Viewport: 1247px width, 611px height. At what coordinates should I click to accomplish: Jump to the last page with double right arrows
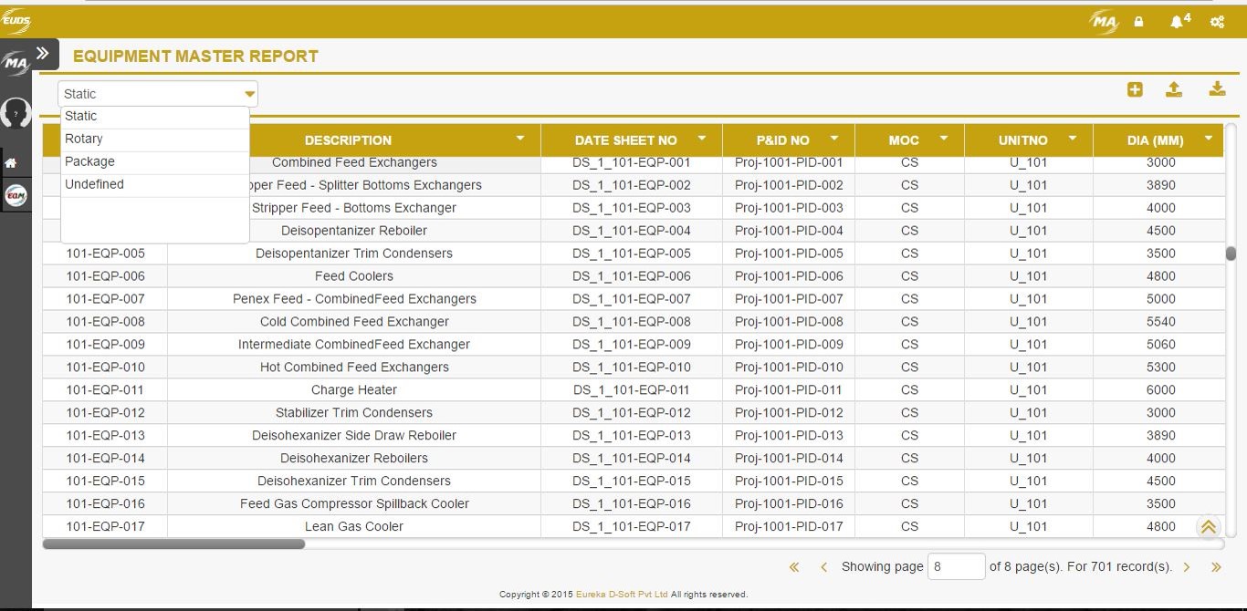click(x=1216, y=567)
